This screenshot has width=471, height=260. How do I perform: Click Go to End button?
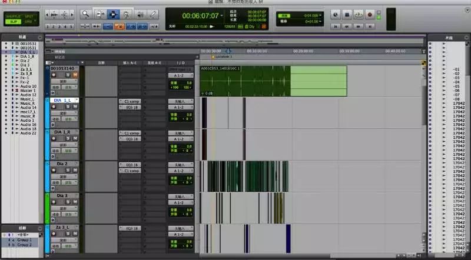(x=370, y=26)
